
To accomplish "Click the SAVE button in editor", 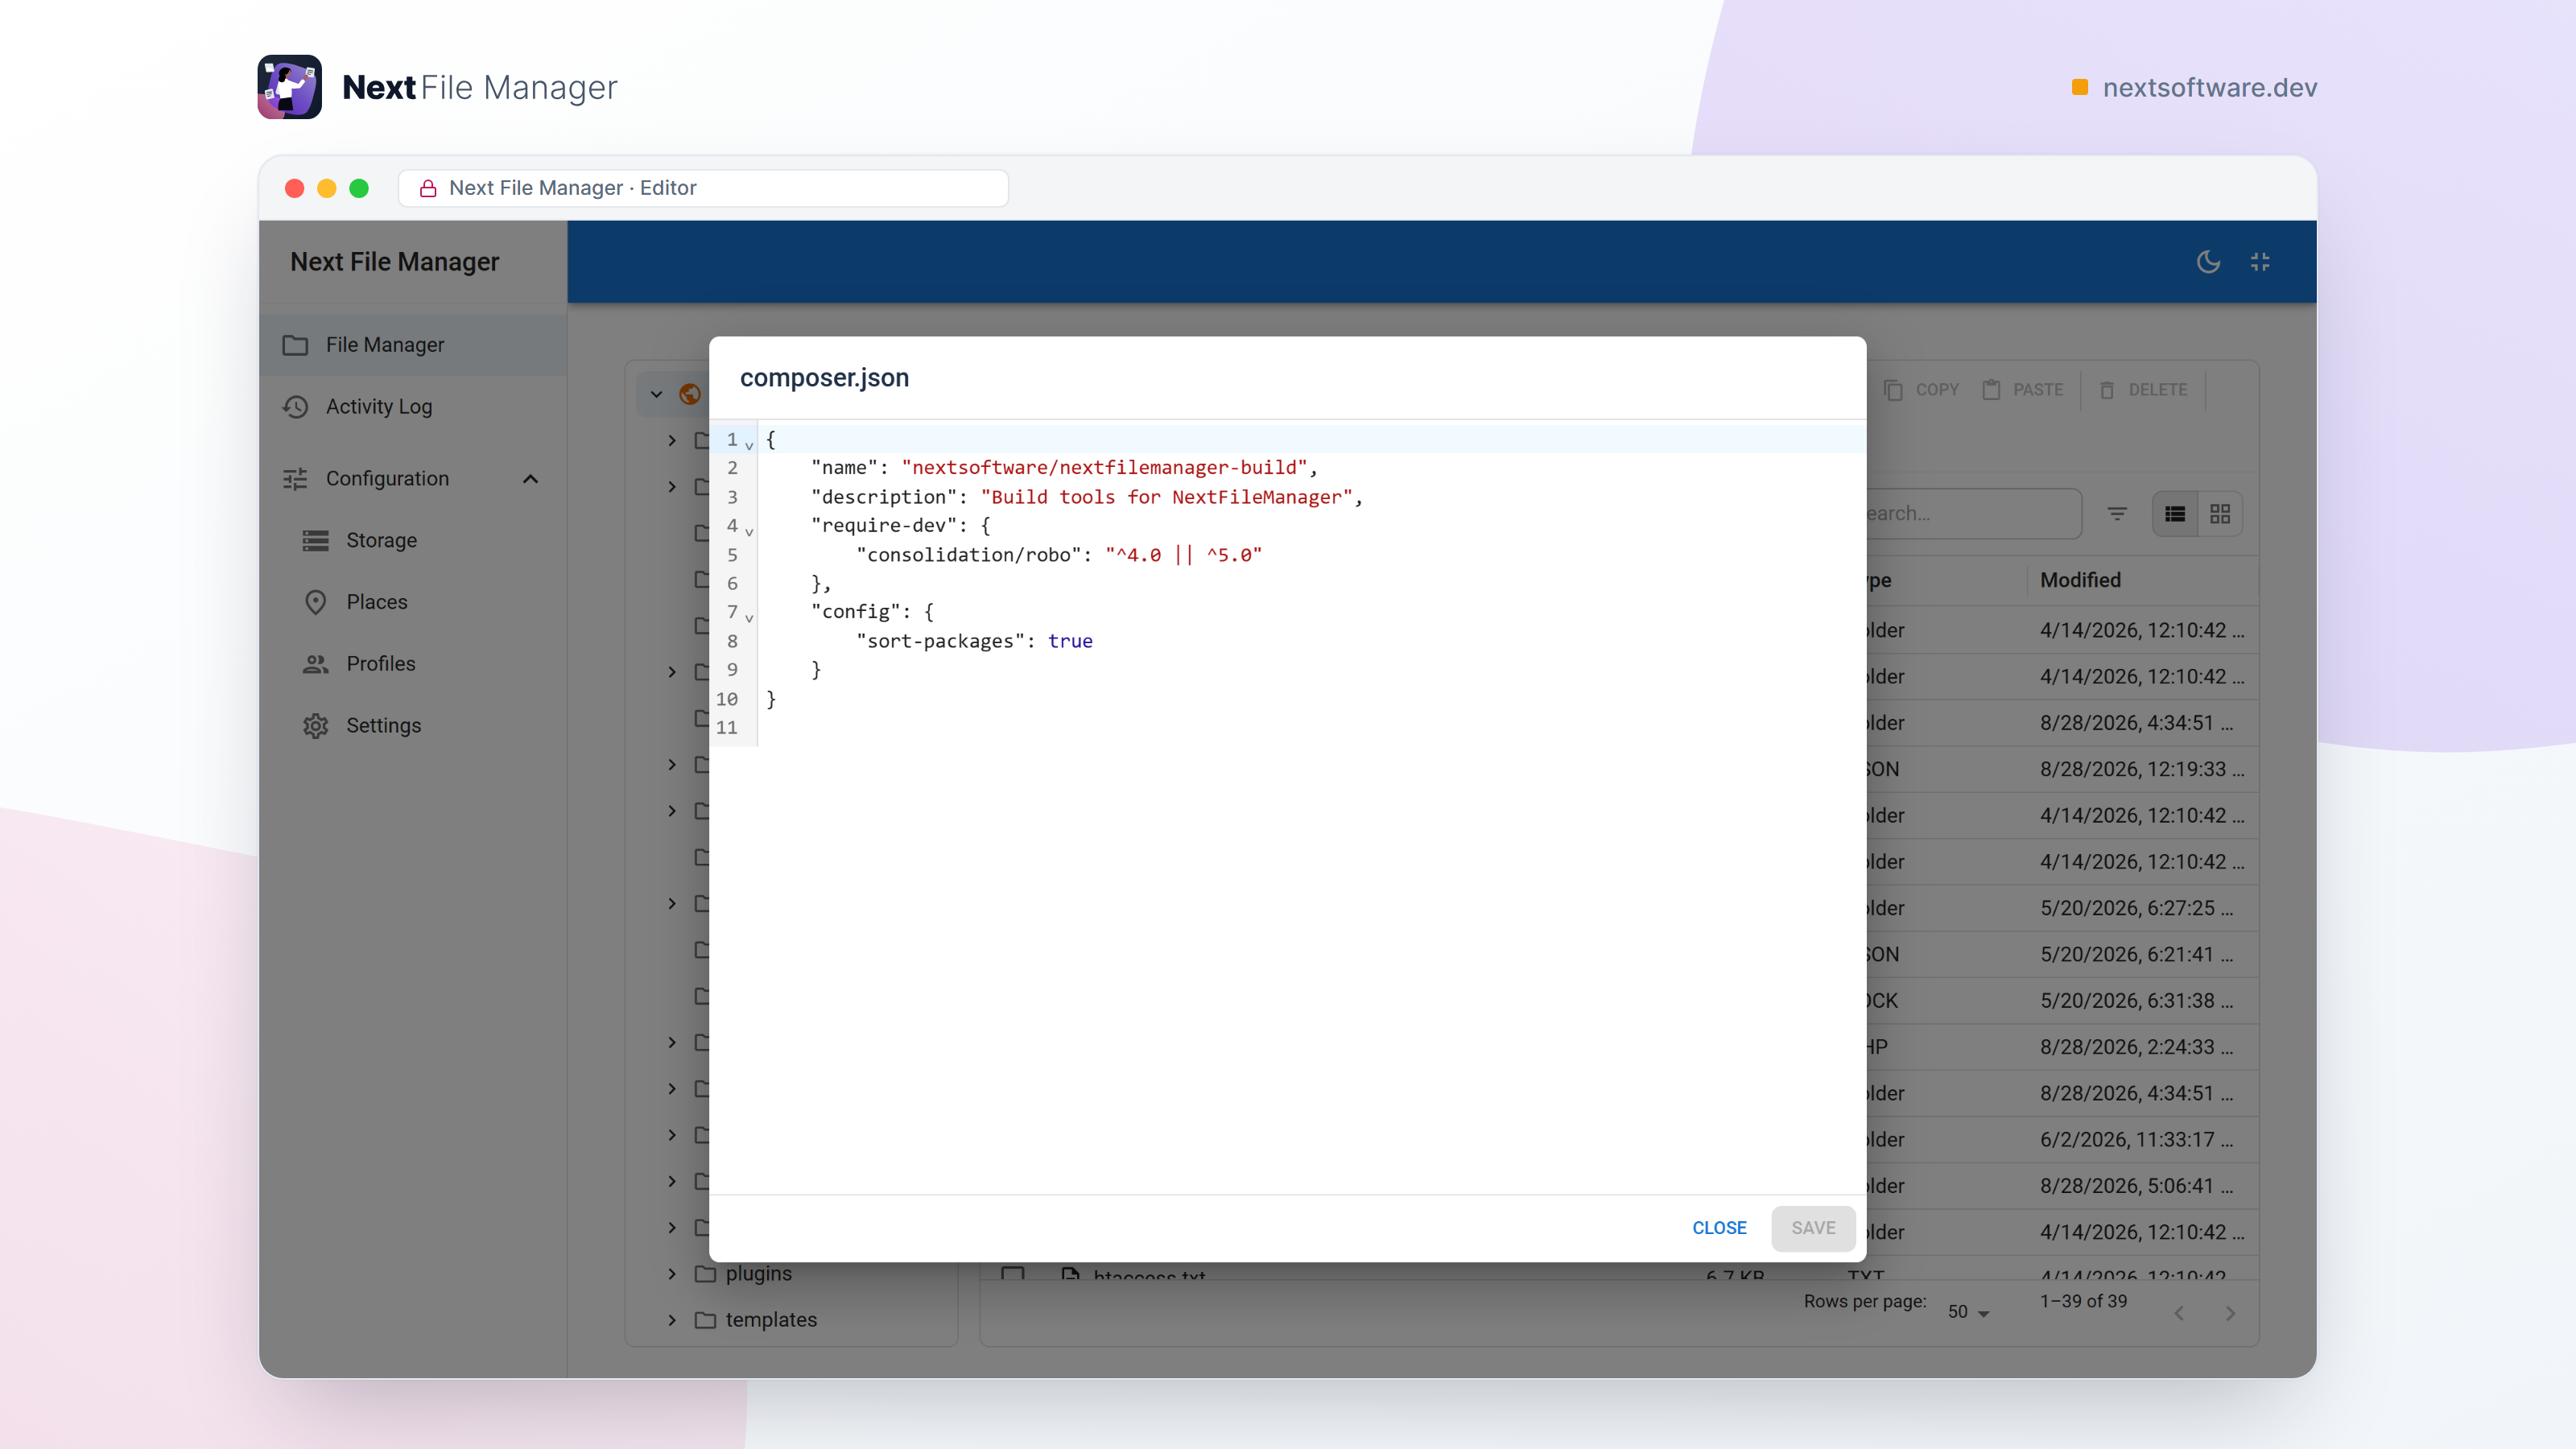I will pyautogui.click(x=1813, y=1228).
